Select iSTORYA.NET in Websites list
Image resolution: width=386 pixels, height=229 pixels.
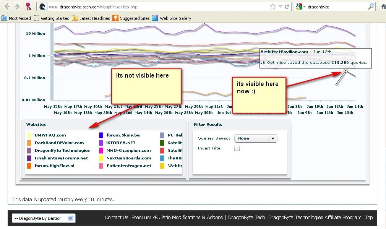click(x=121, y=143)
